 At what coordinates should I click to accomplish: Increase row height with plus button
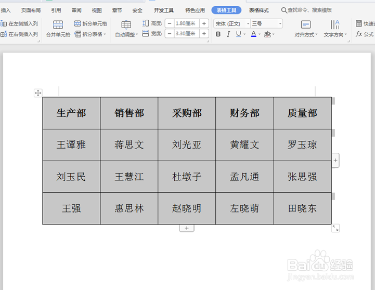(204, 23)
